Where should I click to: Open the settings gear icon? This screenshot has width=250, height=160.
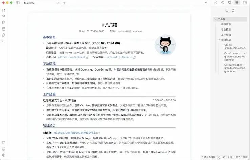pyautogui.click(x=4, y=155)
